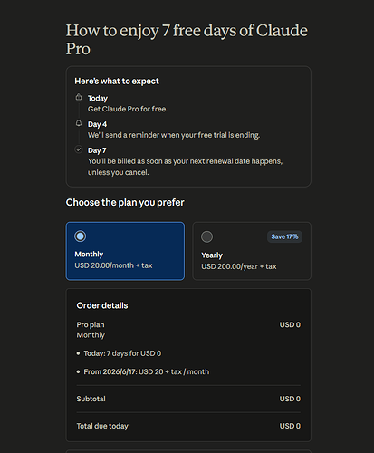Image resolution: width=374 pixels, height=453 pixels.
Task: Click the Save 17% badge
Action: click(284, 236)
